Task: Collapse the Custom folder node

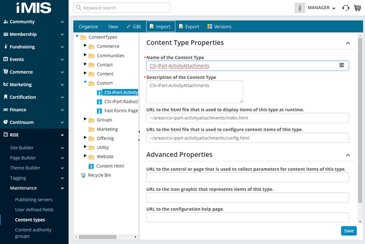Action: pyautogui.click(x=85, y=83)
